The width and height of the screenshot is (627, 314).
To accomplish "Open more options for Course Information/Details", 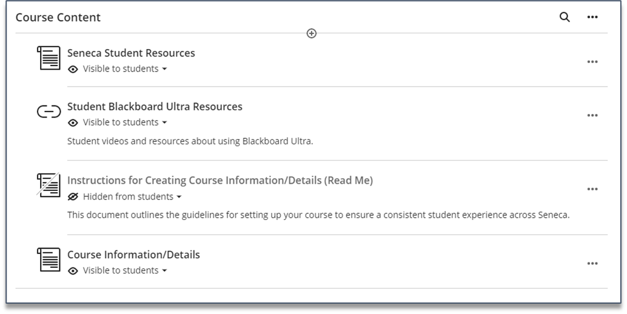I will (x=592, y=264).
